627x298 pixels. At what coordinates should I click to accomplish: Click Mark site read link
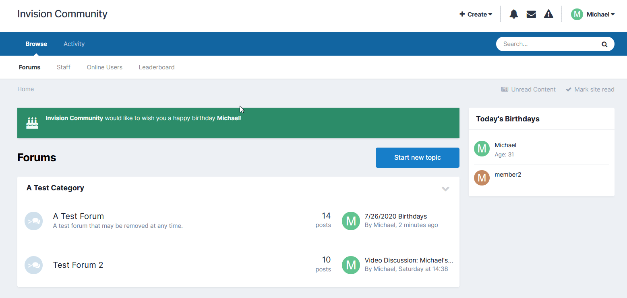(590, 90)
